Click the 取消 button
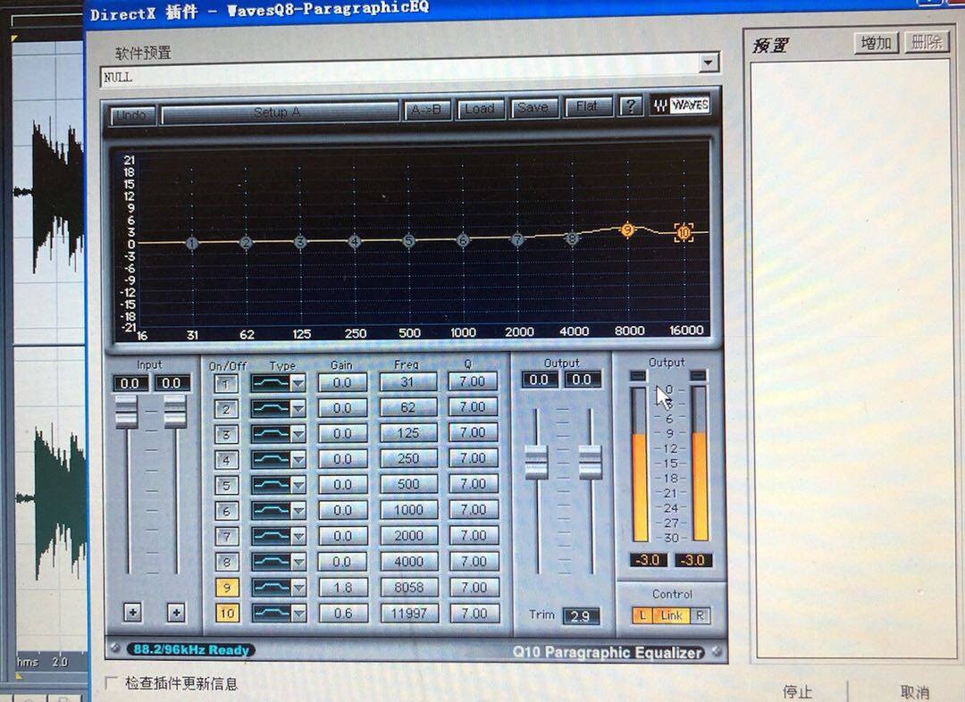This screenshot has width=965, height=702. pos(915,691)
